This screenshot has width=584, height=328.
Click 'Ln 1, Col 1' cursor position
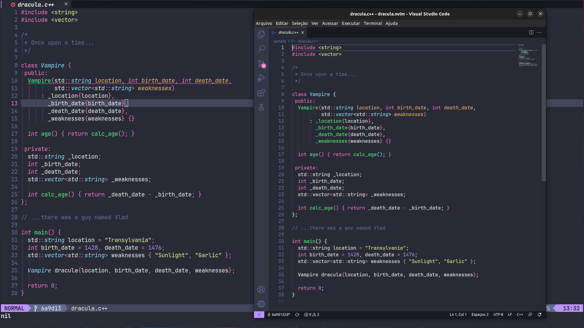[x=458, y=315]
